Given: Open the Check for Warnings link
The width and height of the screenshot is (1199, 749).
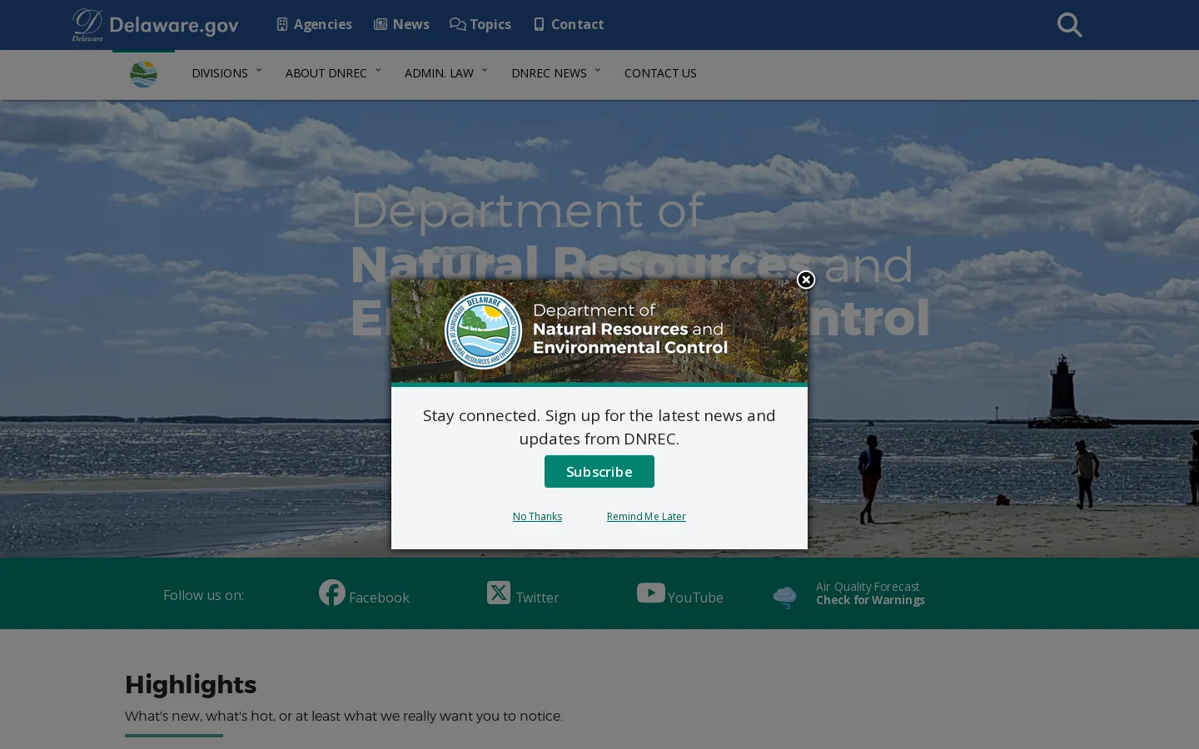Looking at the screenshot, I should click(x=870, y=600).
